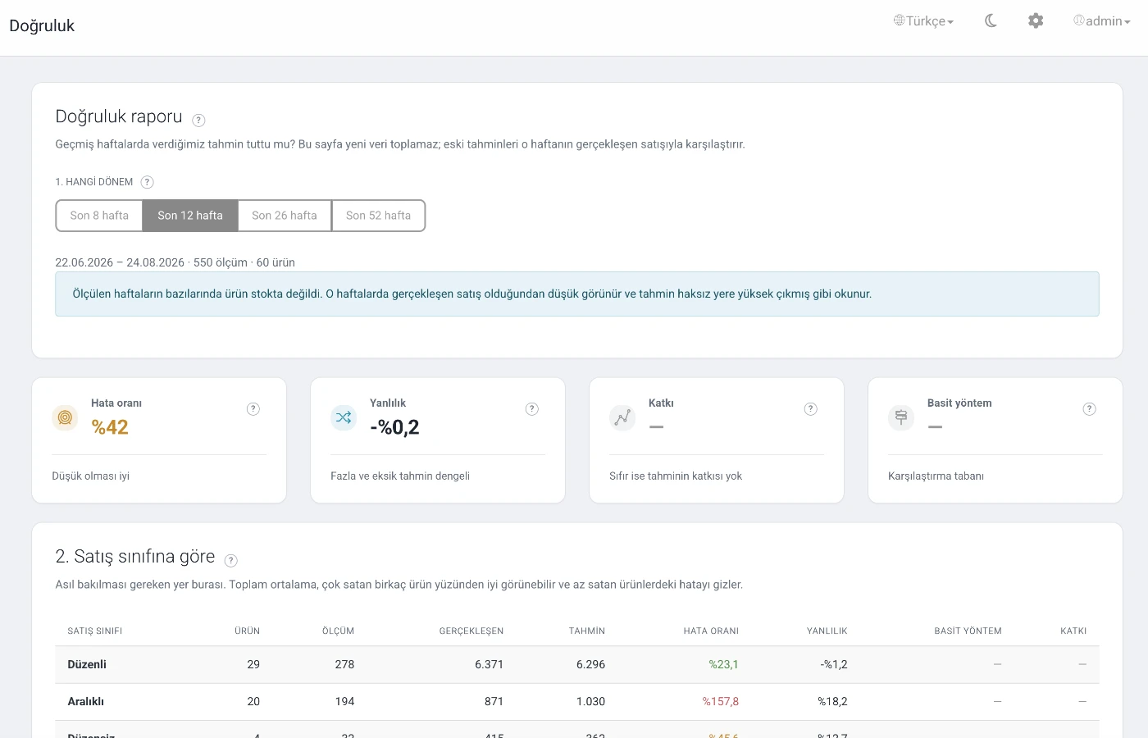Image resolution: width=1148 pixels, height=738 pixels.
Task: Click the signpost icon in Basit yöntem card
Action: tap(901, 417)
